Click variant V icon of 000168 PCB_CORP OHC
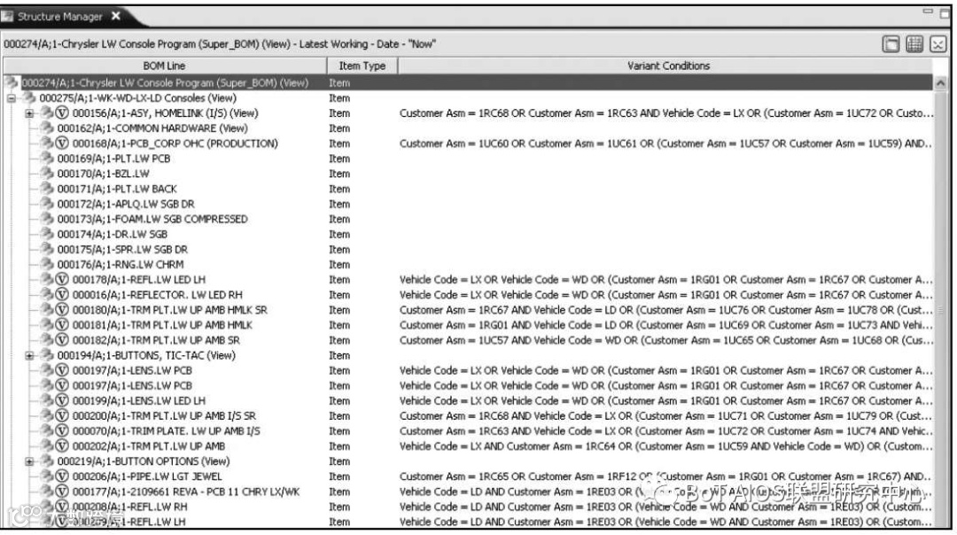 (62, 143)
